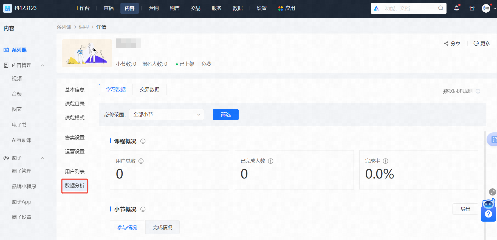Open 运营设置 in course menu
Viewport: 497px width, 240px height.
point(75,152)
